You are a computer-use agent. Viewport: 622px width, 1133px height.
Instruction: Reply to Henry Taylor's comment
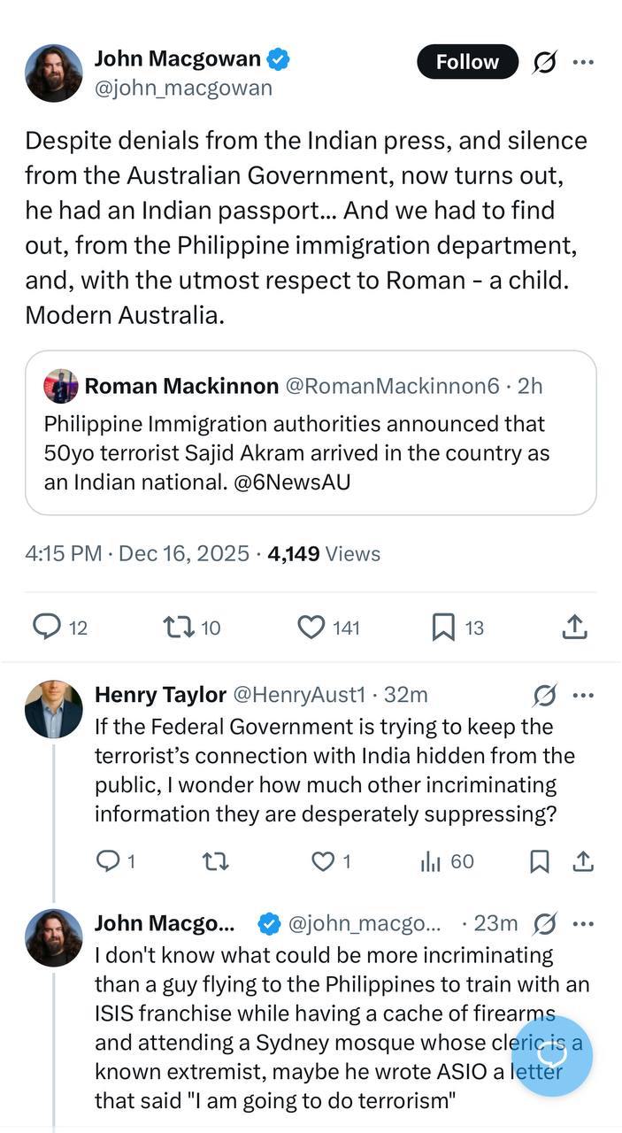[107, 861]
